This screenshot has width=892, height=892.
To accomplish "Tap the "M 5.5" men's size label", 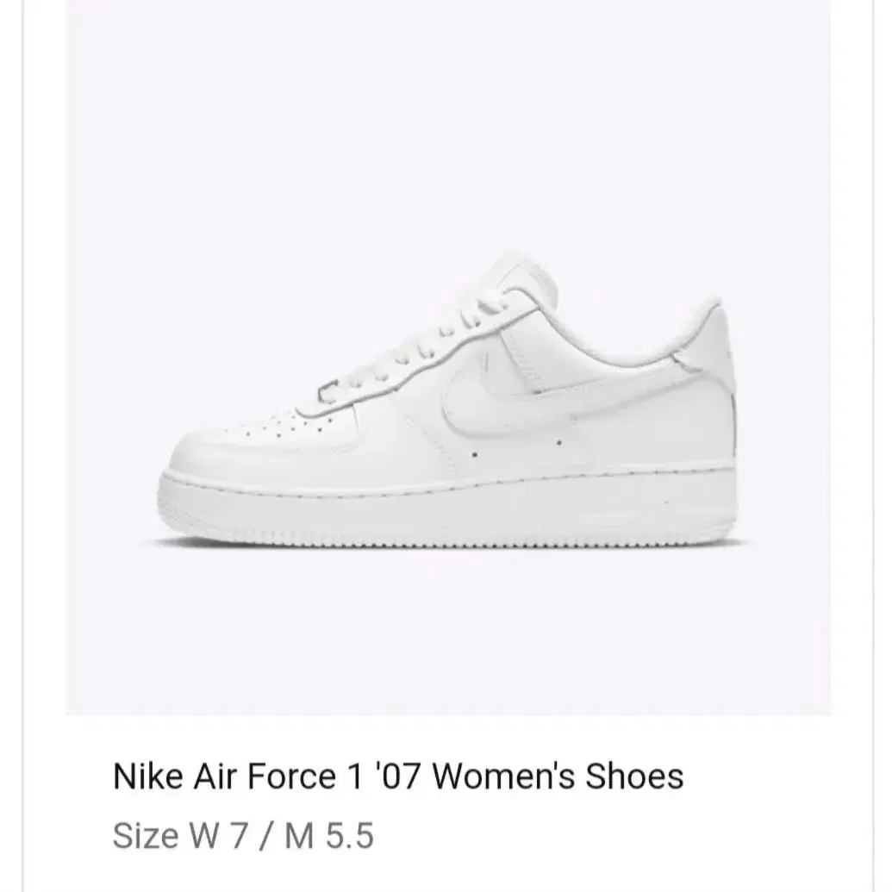I will (329, 836).
